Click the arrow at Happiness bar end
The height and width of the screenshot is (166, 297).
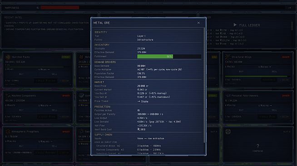289,8
